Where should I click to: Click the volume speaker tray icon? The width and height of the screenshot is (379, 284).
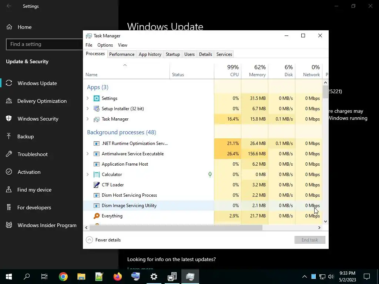click(331, 277)
